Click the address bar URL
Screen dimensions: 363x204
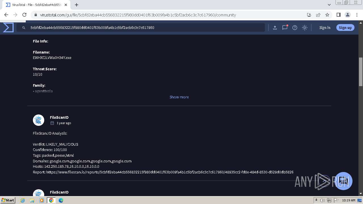(x=138, y=15)
